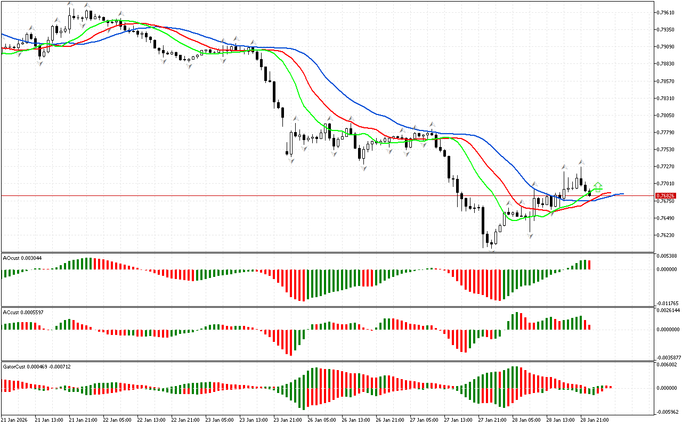Click the green up-arrow buy signal
This screenshot has height=426, width=682.
pos(598,186)
